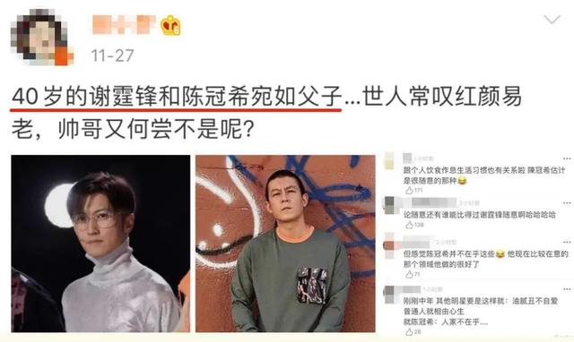The width and height of the screenshot is (574, 342).
Task: Click the poster's pixelated avatar
Action: [42, 38]
